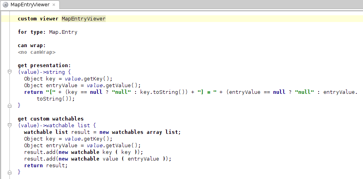The height and width of the screenshot is (179, 363).
Task: Click the Map.Entry type reference
Action: click(x=63, y=32)
